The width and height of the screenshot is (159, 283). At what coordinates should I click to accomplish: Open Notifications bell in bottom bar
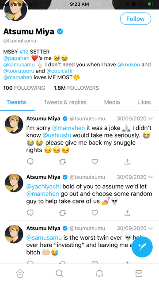[x=99, y=274]
